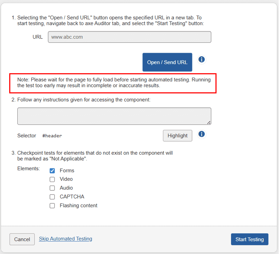
Task: Click the info icon next to Highlight button
Action: pyautogui.click(x=202, y=134)
